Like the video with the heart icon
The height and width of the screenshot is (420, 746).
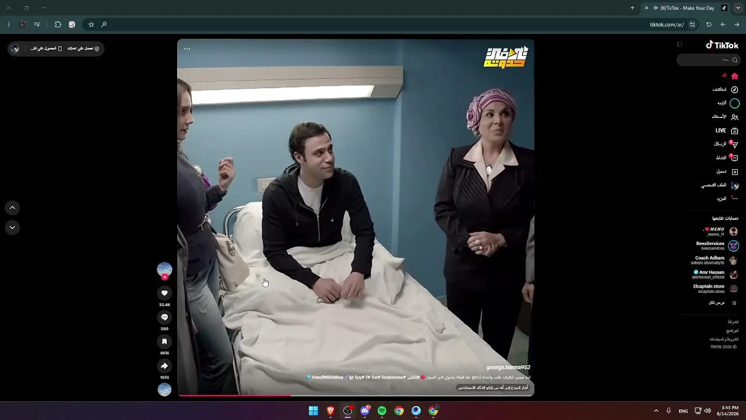164,293
